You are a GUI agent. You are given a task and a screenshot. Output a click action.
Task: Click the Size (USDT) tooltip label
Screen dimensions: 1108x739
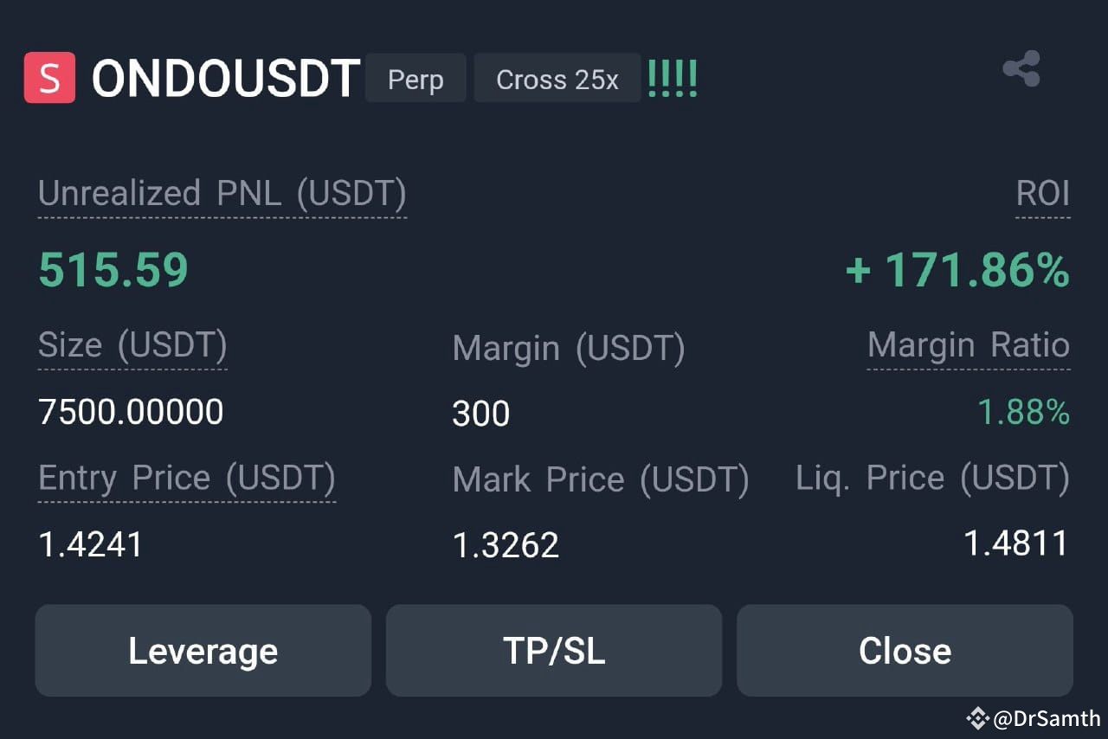click(x=132, y=345)
